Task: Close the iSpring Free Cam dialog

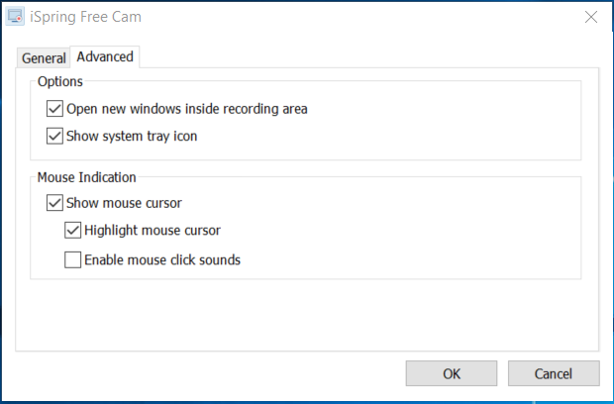Action: 591,17
